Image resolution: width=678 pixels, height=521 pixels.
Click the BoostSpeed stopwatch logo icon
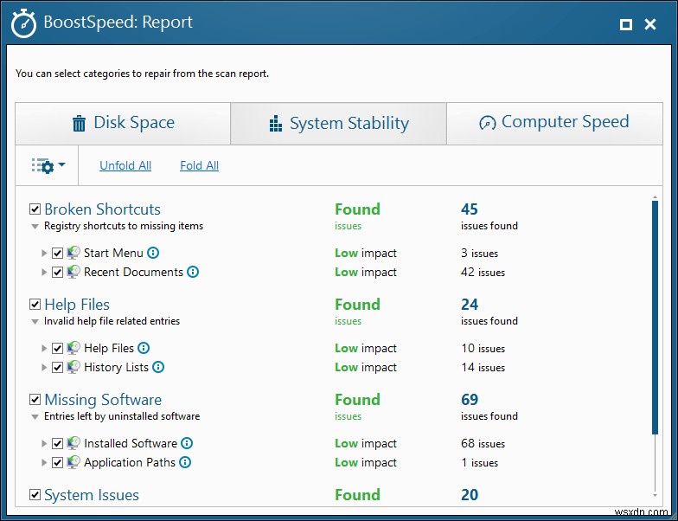point(23,23)
